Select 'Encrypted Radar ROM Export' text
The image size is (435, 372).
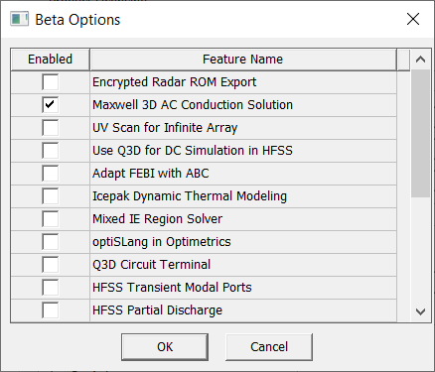click(175, 82)
